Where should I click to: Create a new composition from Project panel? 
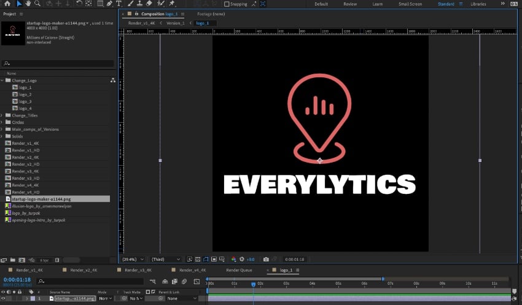point(21,260)
